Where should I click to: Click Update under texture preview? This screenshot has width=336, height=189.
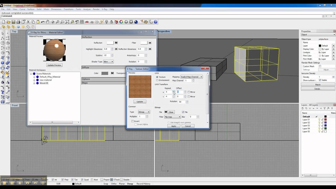(140, 102)
